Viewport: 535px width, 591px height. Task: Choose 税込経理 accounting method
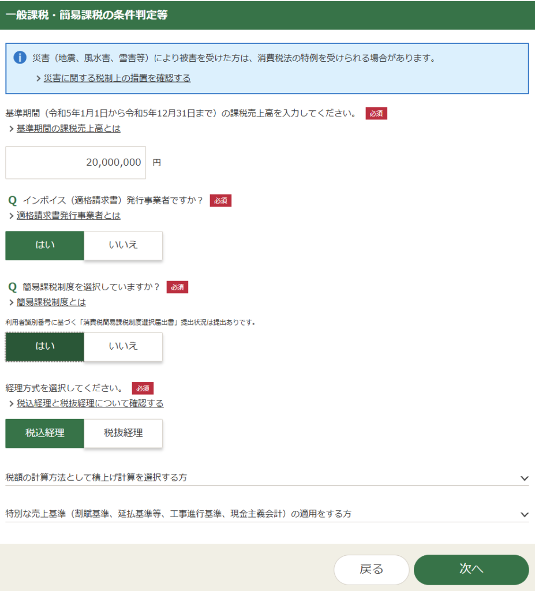pos(45,433)
